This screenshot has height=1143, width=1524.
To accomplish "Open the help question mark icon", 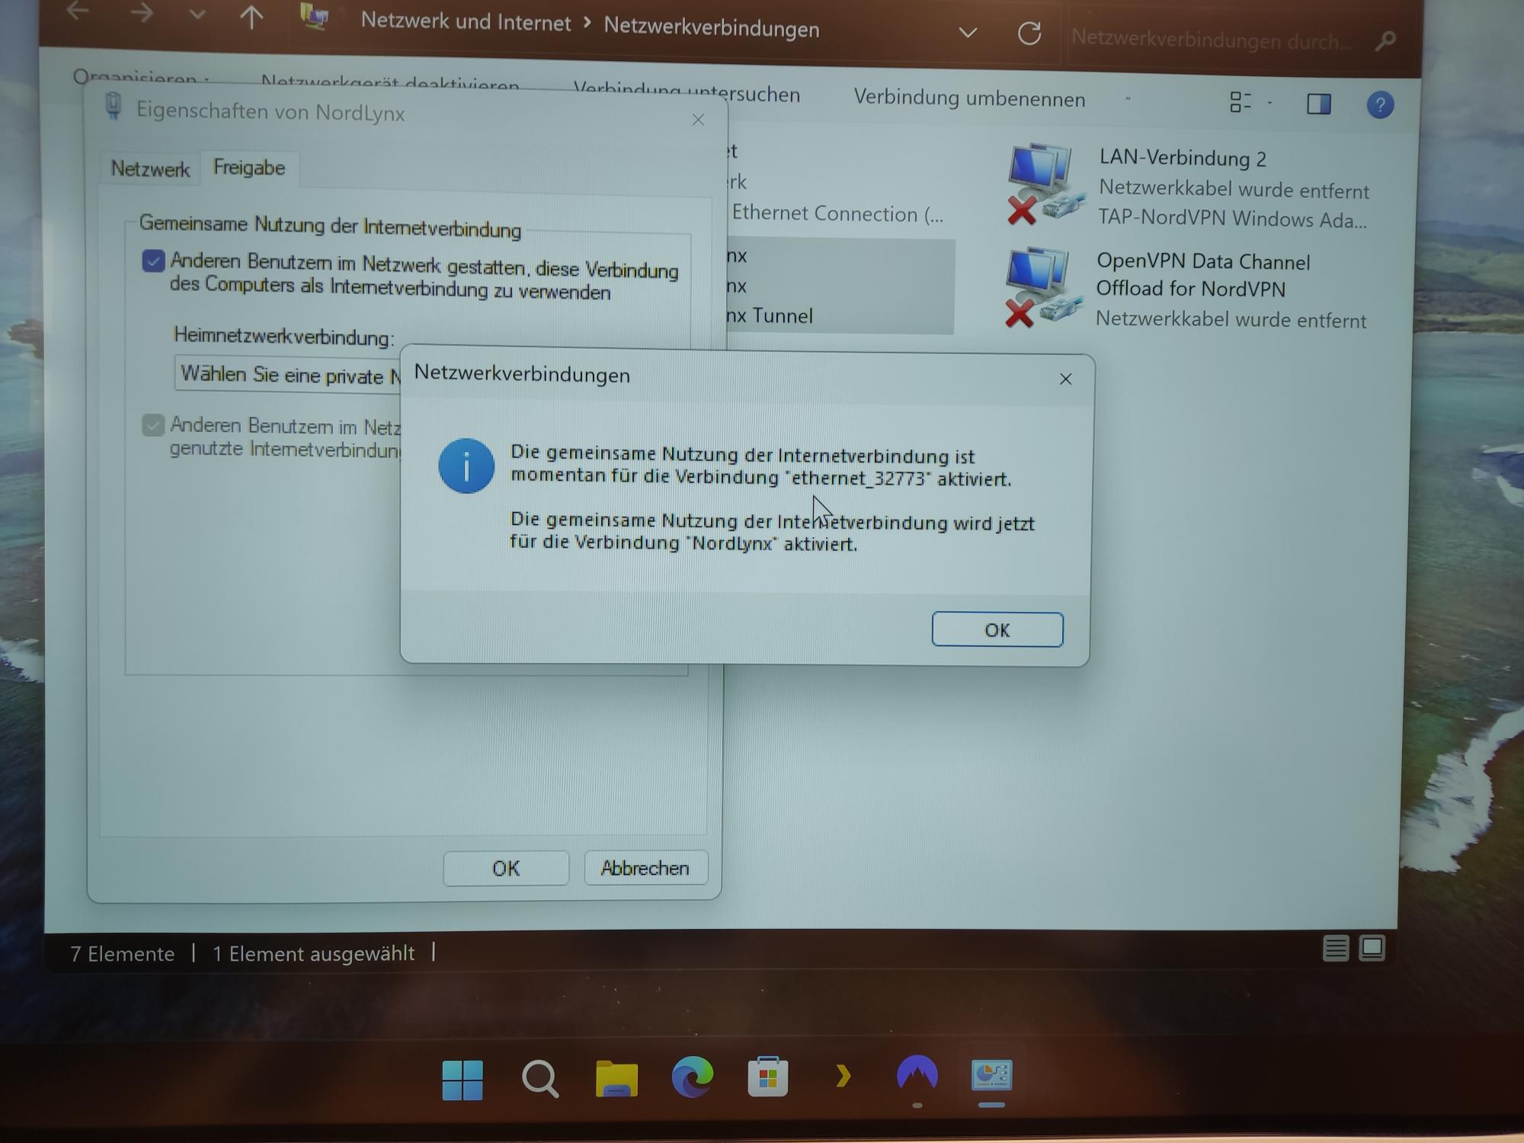I will click(x=1380, y=105).
